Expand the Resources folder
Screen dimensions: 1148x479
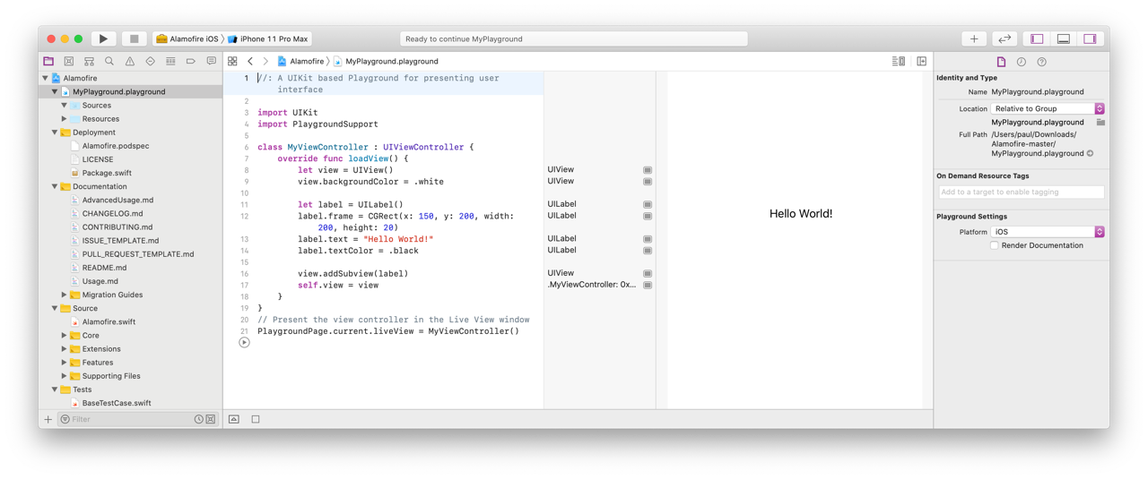click(x=65, y=118)
